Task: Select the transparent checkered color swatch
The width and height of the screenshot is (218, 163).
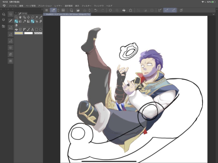Action: tap(38, 33)
